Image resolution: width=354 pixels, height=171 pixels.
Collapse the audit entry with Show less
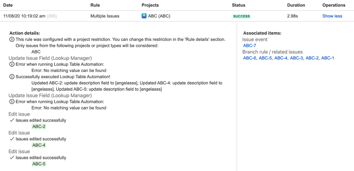[332, 16]
